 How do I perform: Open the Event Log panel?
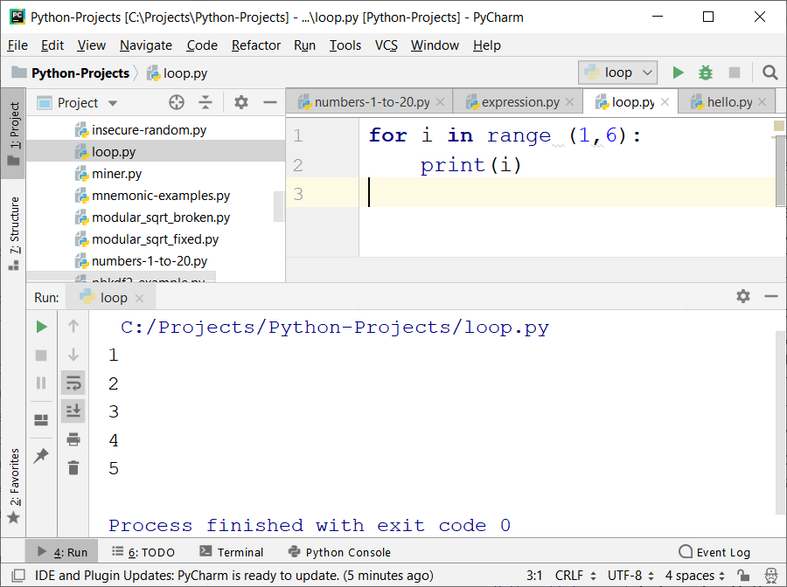tap(714, 552)
